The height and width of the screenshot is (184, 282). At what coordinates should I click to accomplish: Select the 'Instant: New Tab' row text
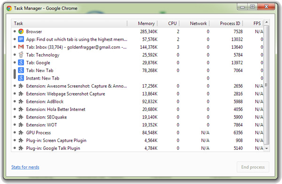coord(42,78)
